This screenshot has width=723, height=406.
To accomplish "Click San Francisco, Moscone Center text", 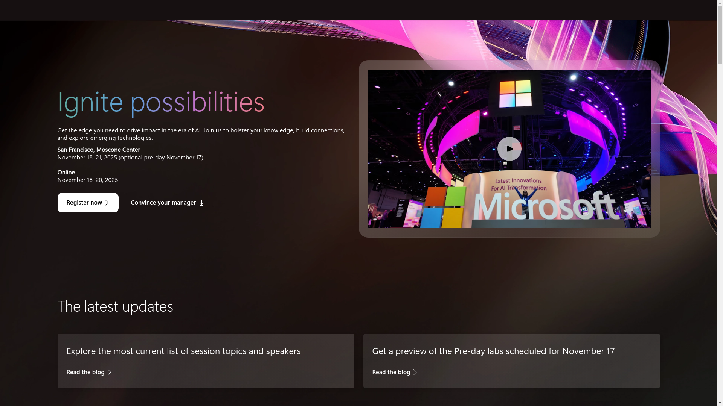I will 99,150.
